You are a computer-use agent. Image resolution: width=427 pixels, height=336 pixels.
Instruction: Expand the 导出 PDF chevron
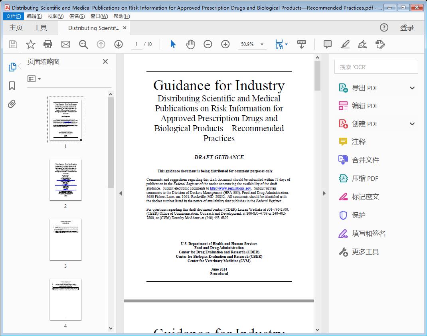tap(412, 88)
